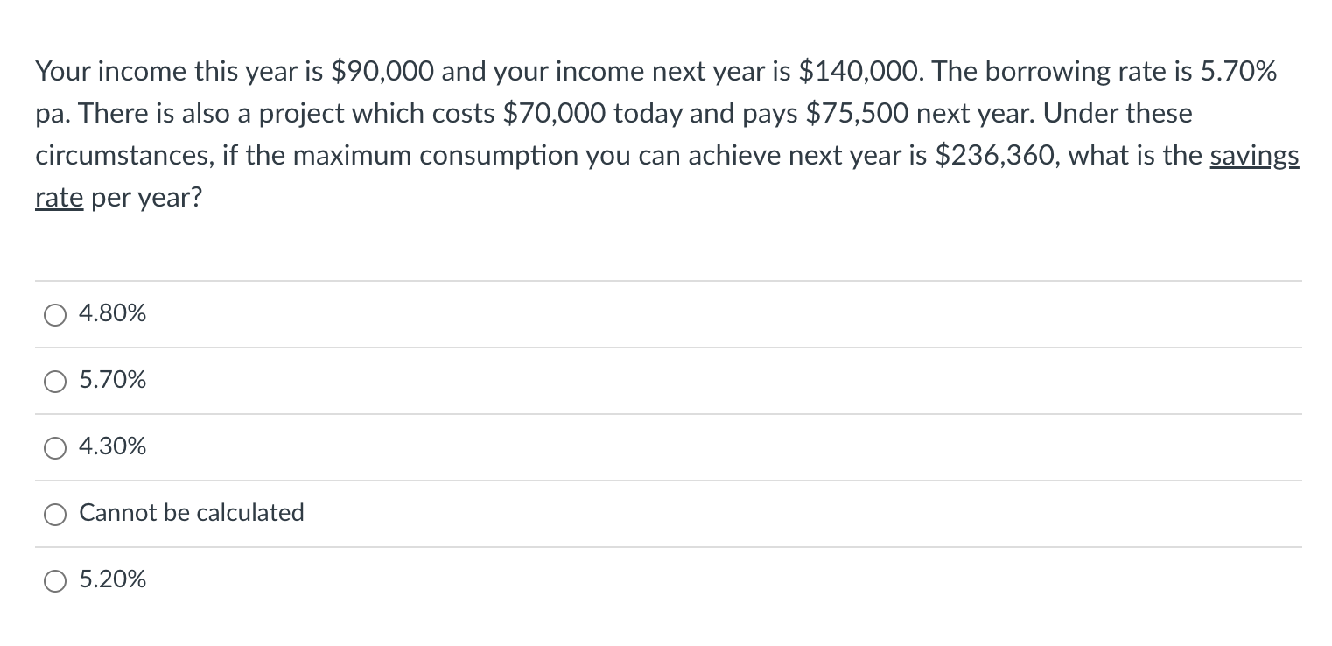Click the 4.80% answer label text
Viewport: 1332px width, 646px height.
tap(111, 312)
